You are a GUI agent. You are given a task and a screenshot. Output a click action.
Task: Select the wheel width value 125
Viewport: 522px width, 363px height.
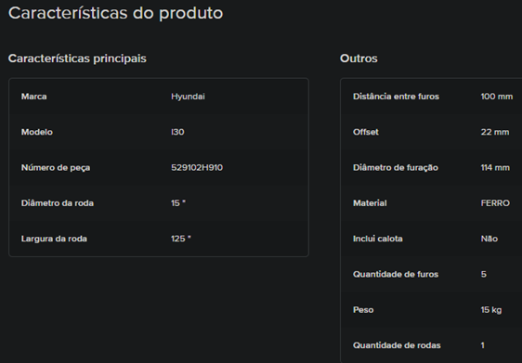[181, 239]
